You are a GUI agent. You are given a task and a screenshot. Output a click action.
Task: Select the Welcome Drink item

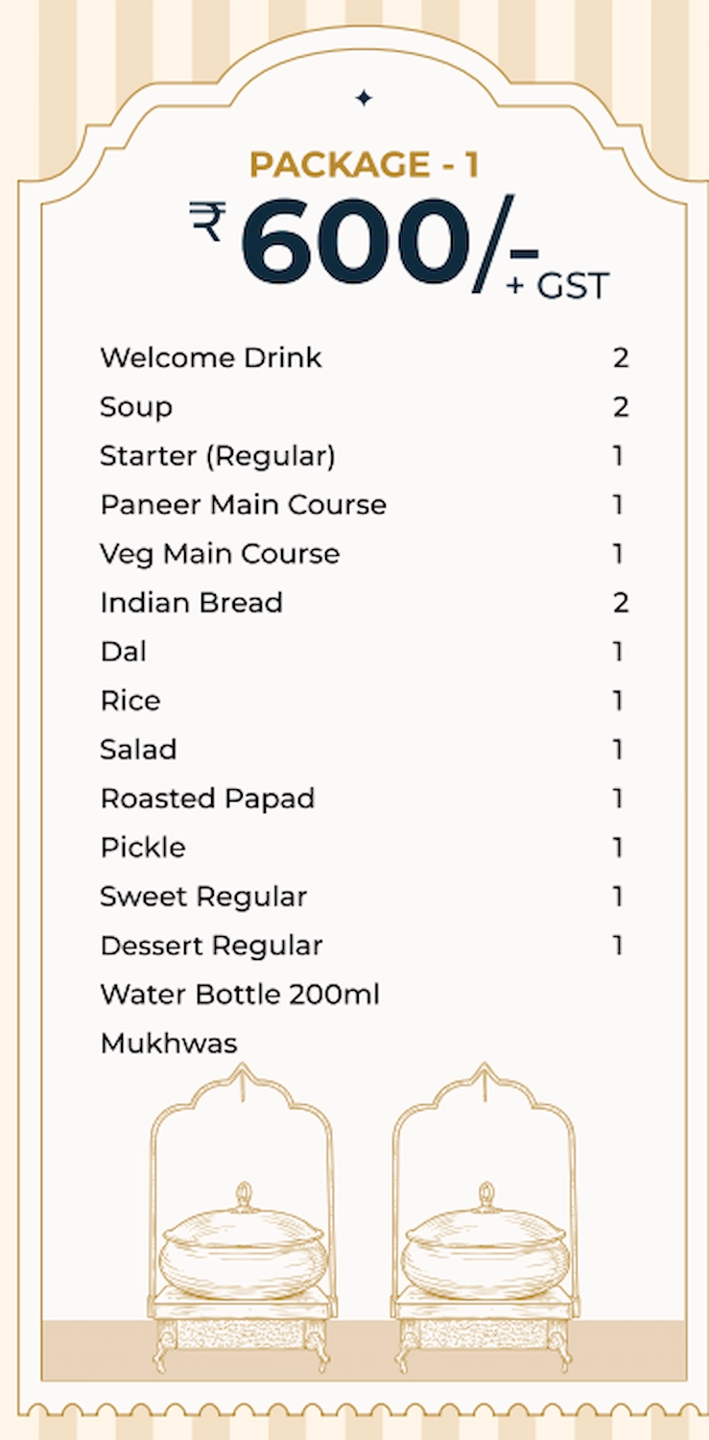click(x=211, y=358)
